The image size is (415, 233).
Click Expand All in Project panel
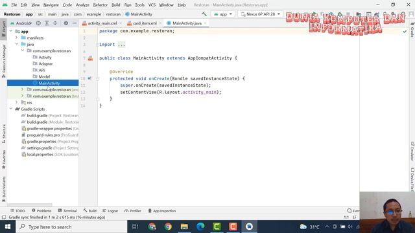point(47,23)
